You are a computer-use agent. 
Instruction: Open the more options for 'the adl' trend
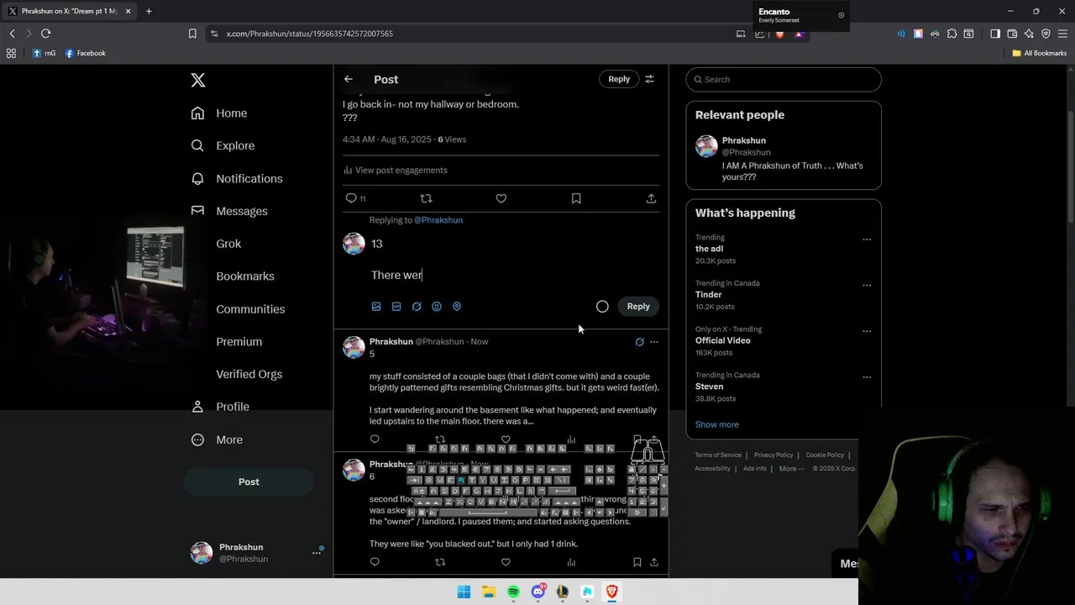coord(867,239)
